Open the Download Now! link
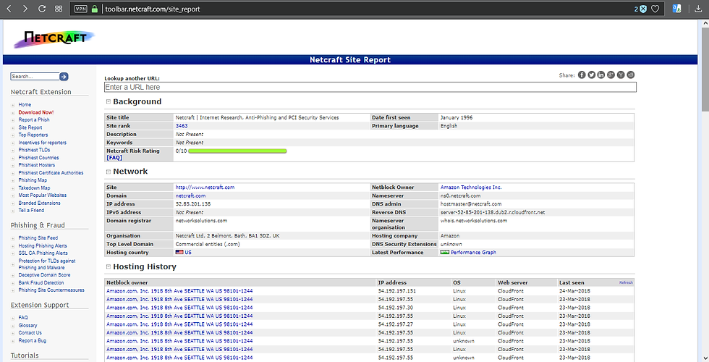The height and width of the screenshot is (362, 709). pos(35,112)
